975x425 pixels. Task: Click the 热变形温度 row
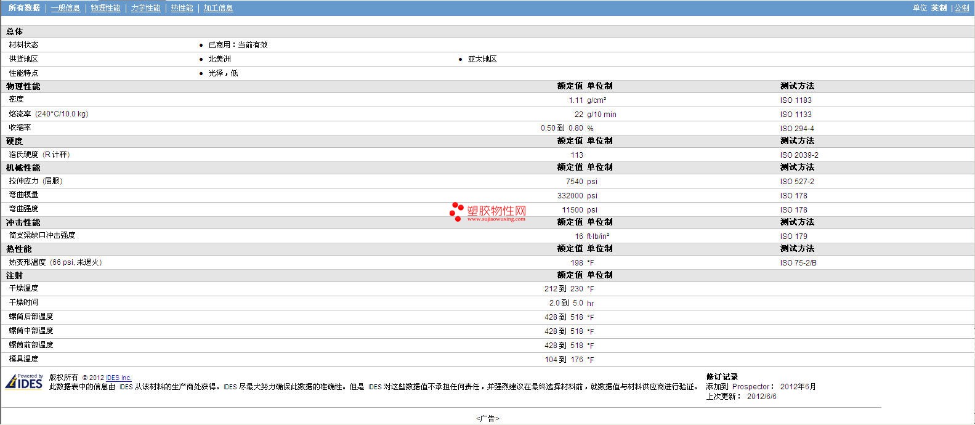[x=487, y=262]
